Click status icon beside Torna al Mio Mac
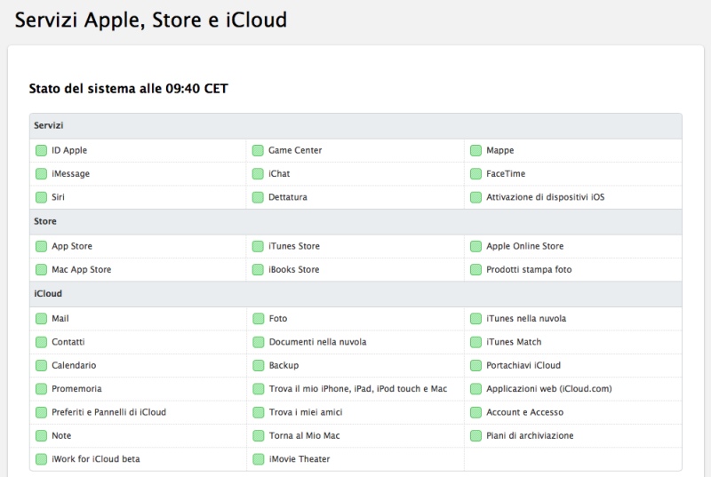 coord(259,435)
